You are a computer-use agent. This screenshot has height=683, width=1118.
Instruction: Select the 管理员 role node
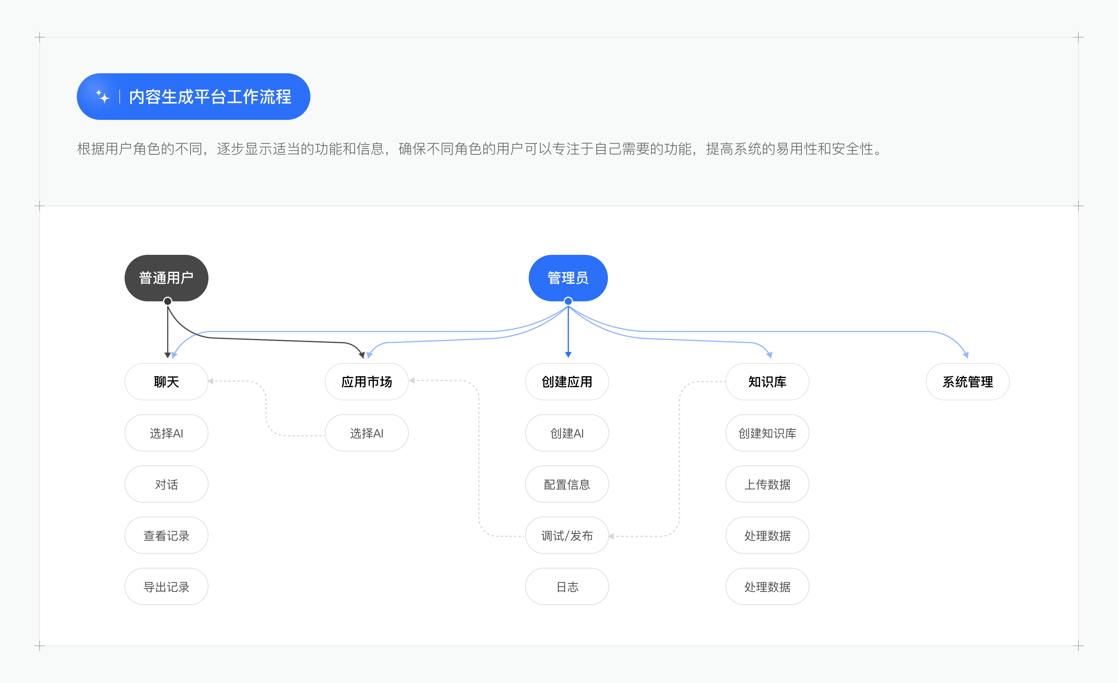click(x=568, y=278)
